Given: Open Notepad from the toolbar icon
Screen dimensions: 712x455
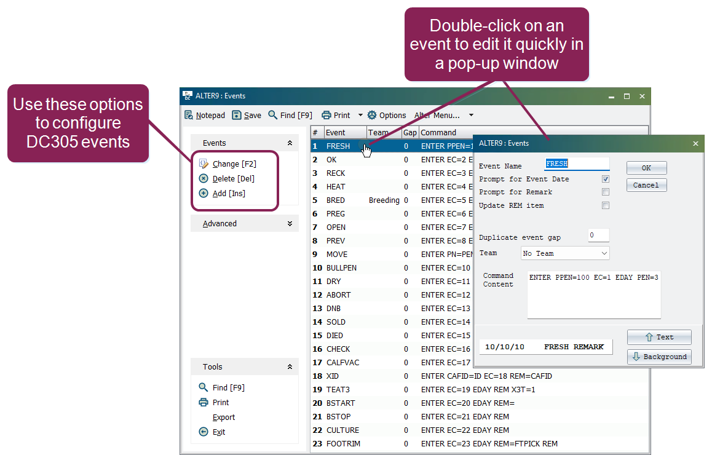Looking at the screenshot, I should pos(188,116).
